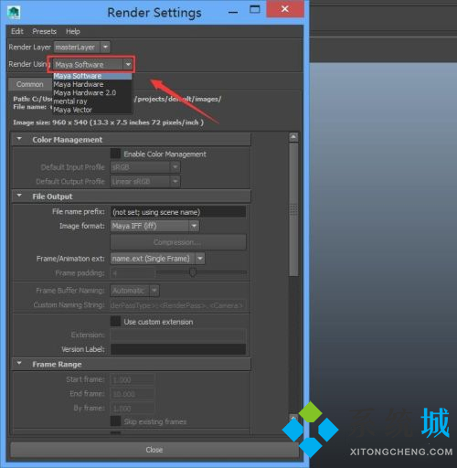Image resolution: width=457 pixels, height=468 pixels.
Task: Switch to the Common tab
Action: (30, 84)
